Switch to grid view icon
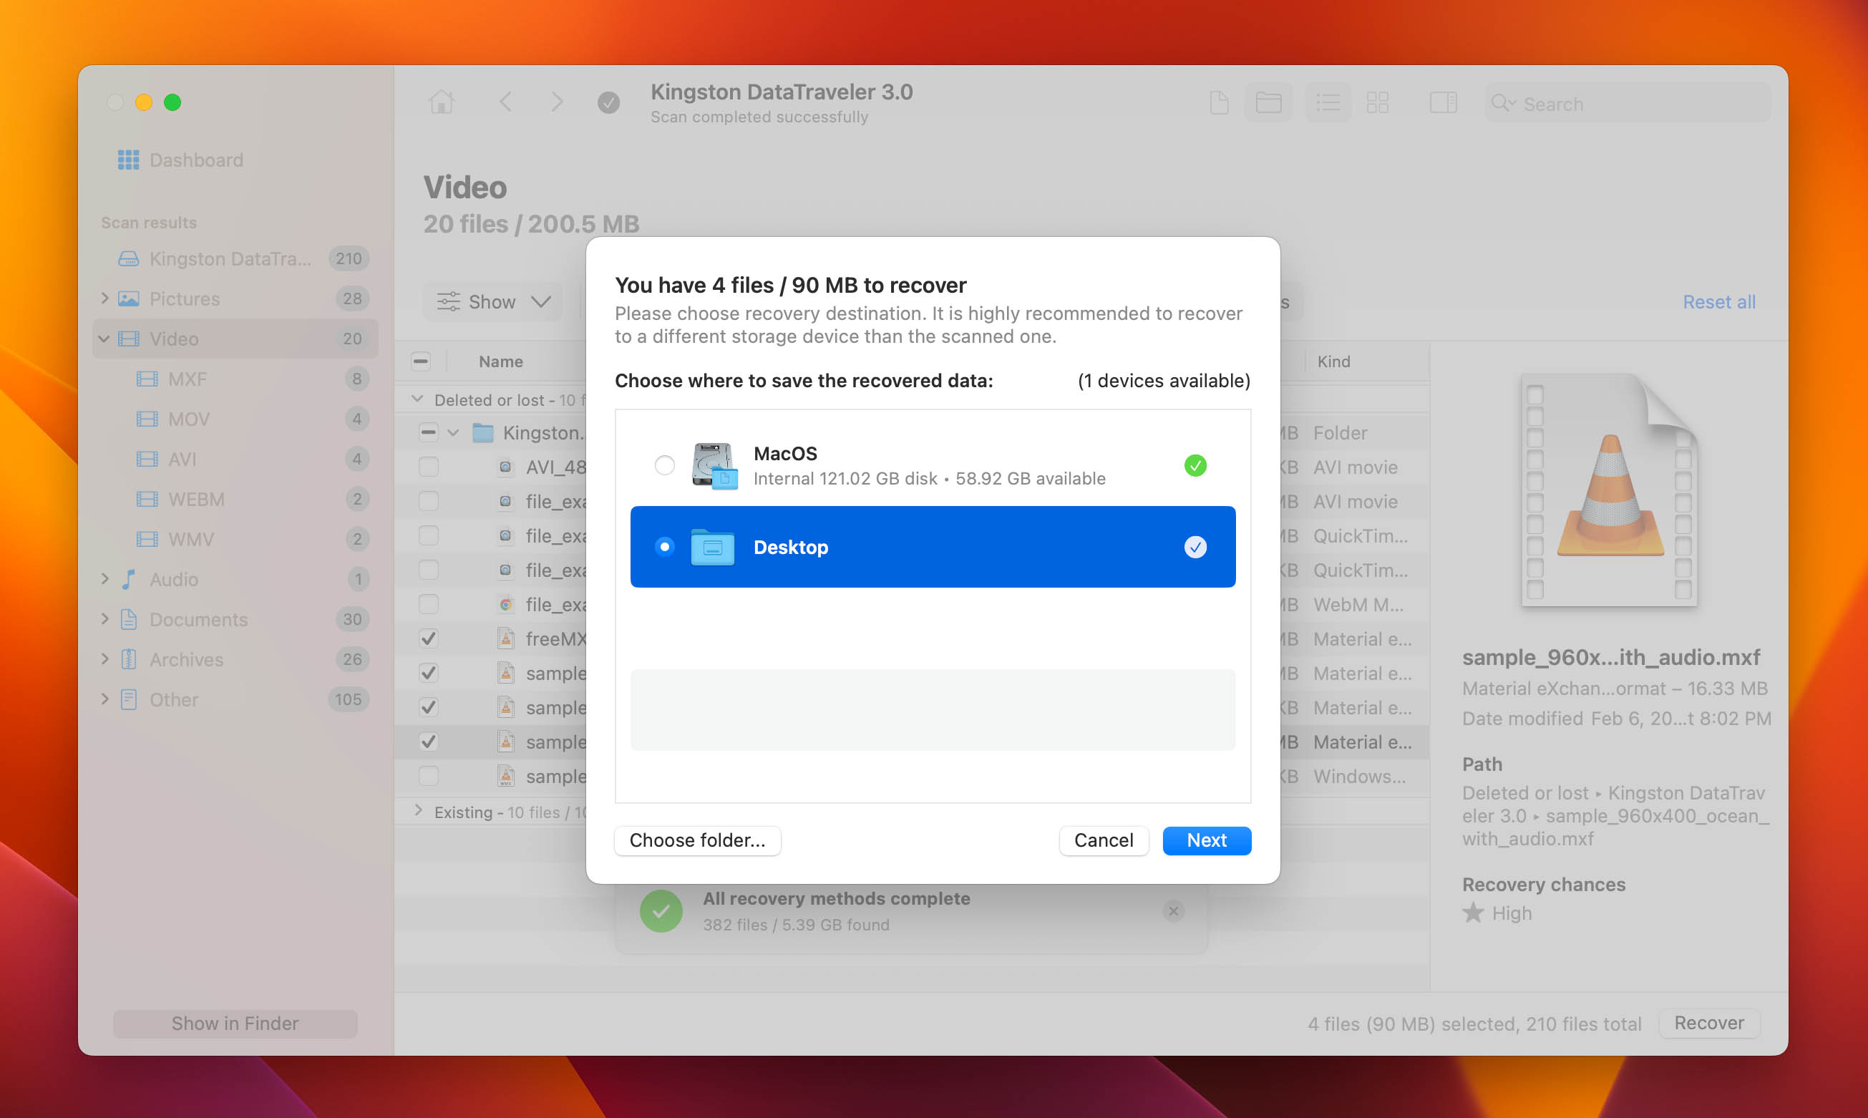1868x1118 pixels. (1378, 102)
